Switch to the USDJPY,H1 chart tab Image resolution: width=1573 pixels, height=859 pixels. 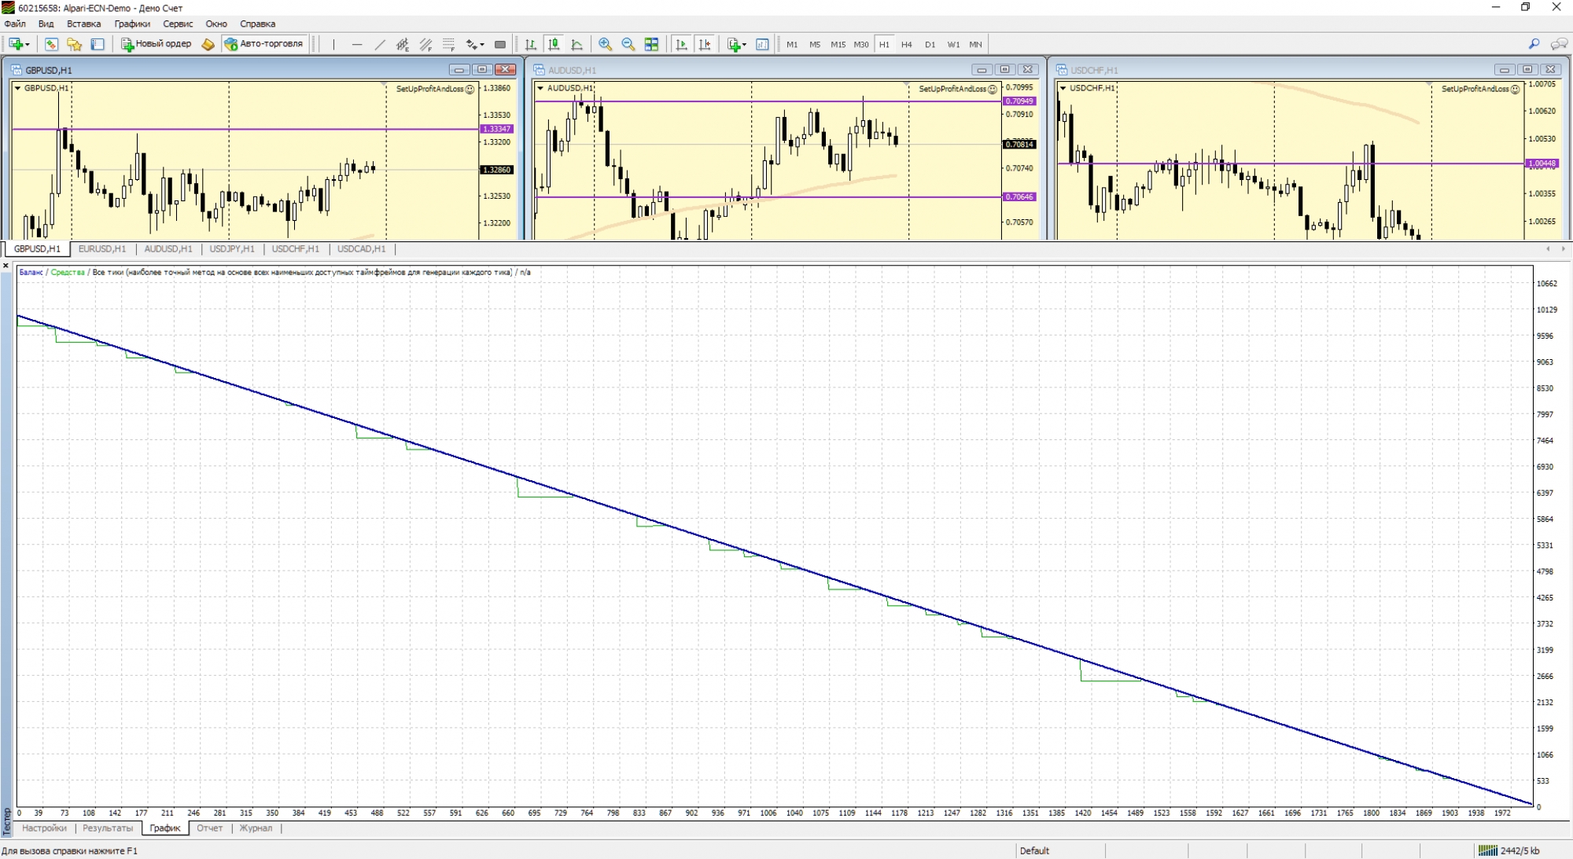pyautogui.click(x=232, y=249)
